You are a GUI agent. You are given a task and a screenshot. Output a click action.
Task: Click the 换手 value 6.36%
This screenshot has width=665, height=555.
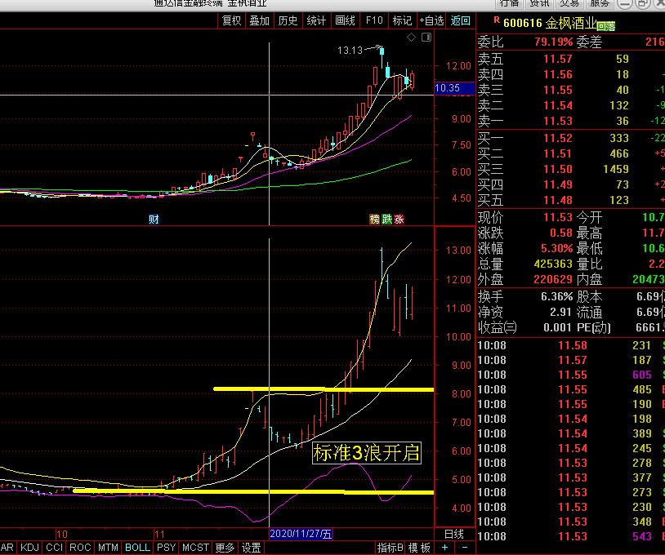click(x=556, y=296)
